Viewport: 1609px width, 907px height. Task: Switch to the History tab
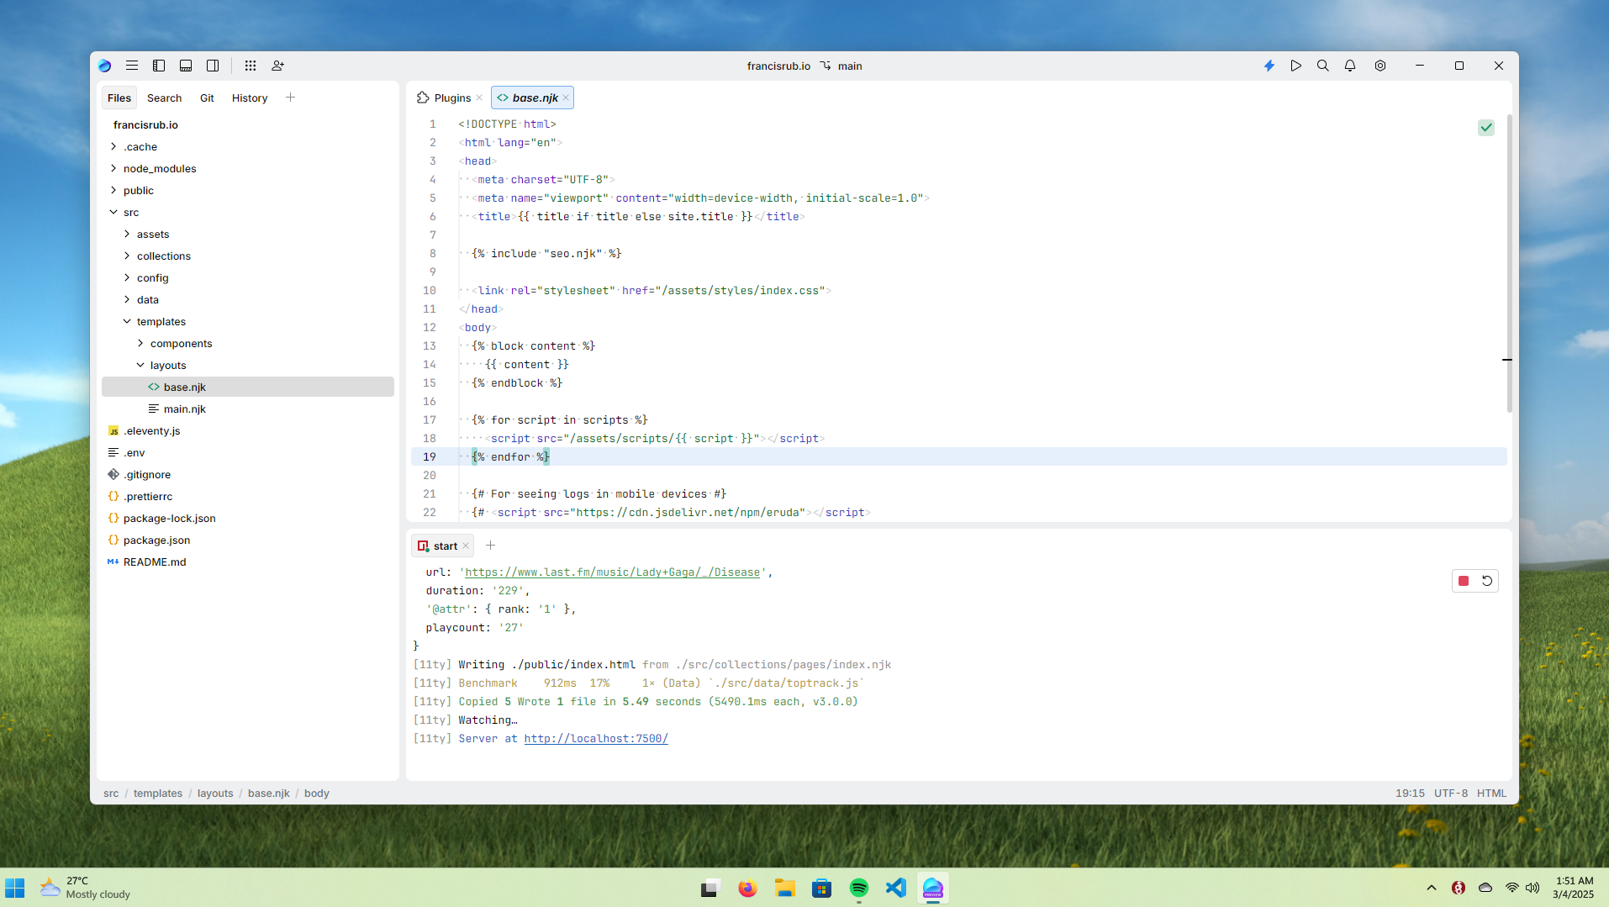pos(250,98)
